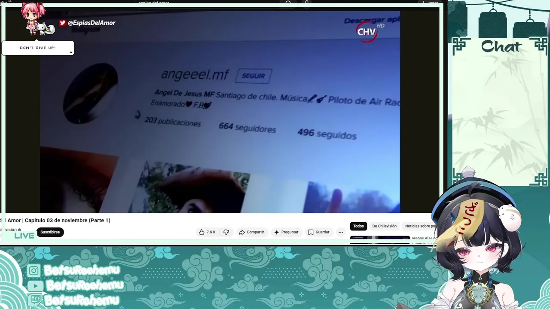Click the green LIVE label overlay
The height and width of the screenshot is (309, 550).
[x=24, y=236]
